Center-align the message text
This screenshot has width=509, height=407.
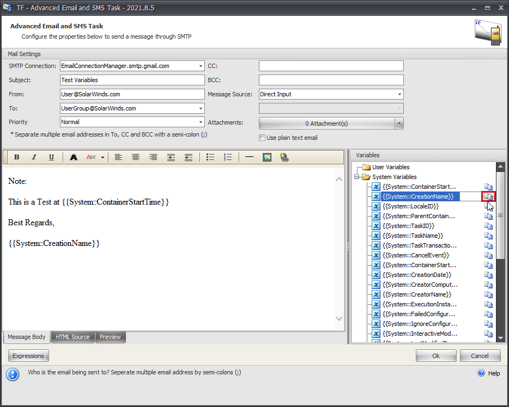pyautogui.click(x=136, y=157)
